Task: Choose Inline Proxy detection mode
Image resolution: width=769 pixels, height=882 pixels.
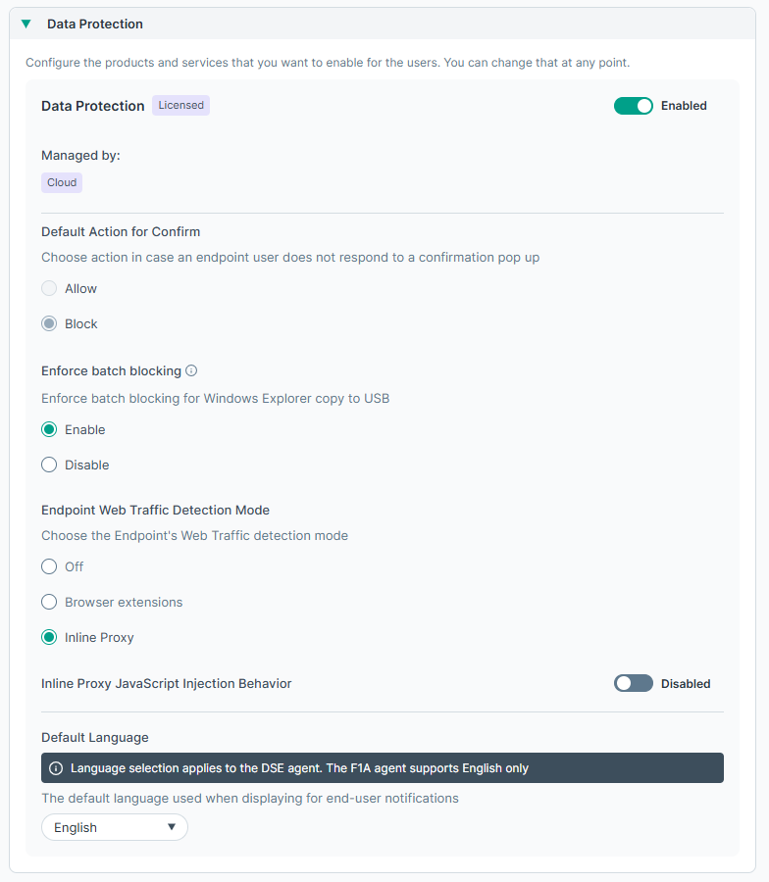Action: 49,638
